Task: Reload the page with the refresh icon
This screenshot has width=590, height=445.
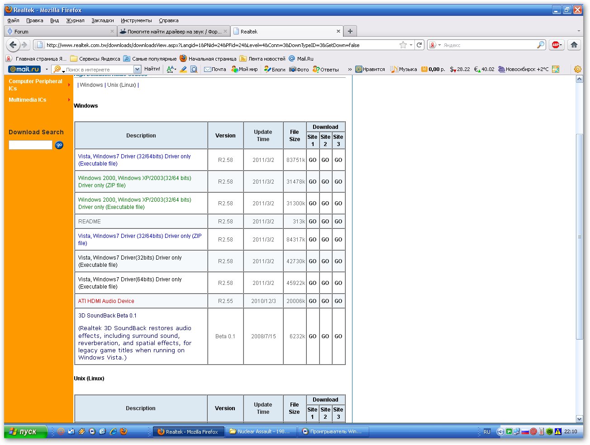Action: [x=419, y=45]
